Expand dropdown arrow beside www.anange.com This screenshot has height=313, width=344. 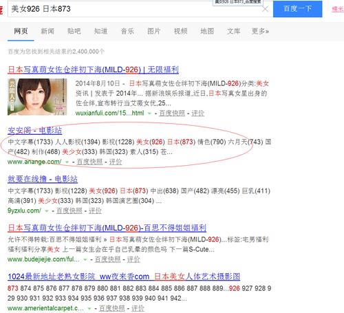[67, 162]
